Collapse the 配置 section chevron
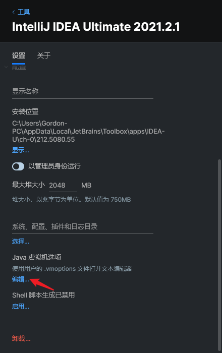Image resolution: width=222 pixels, height=353 pixels. pos(6,67)
